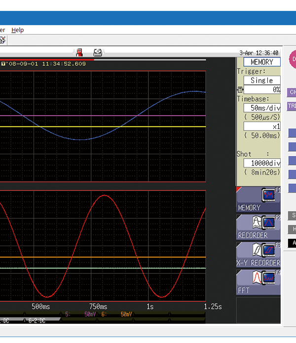This screenshot has width=296, height=343.
Task: Click the 3-Apr 12:36:40 clock display
Action: click(259, 53)
